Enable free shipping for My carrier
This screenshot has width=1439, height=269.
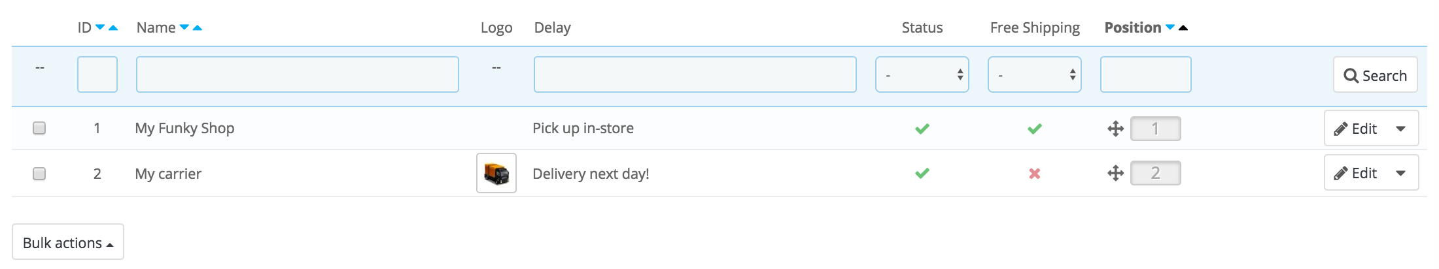(1034, 174)
